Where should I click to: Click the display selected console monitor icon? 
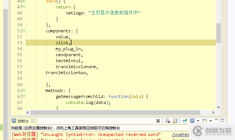coord(192,121)
